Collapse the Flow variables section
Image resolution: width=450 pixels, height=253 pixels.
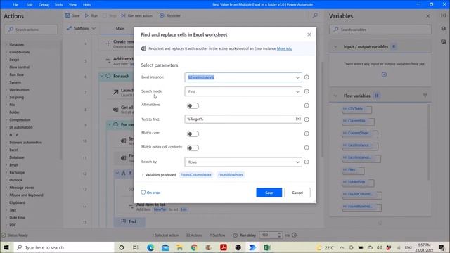pos(335,96)
